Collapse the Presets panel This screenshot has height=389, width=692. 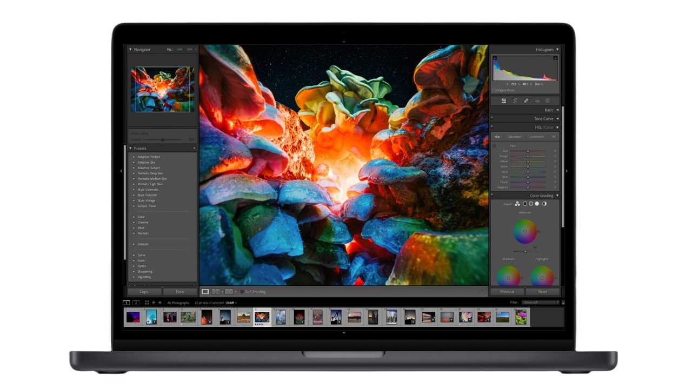pyautogui.click(x=130, y=148)
